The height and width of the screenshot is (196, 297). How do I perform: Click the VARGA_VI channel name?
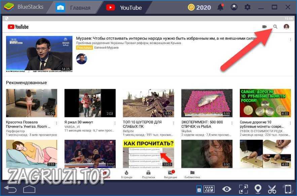point(72,127)
